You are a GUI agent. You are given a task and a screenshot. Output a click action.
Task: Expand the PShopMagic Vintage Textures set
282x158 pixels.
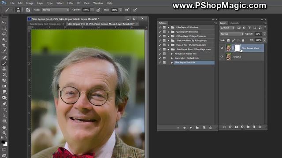(x=168, y=36)
